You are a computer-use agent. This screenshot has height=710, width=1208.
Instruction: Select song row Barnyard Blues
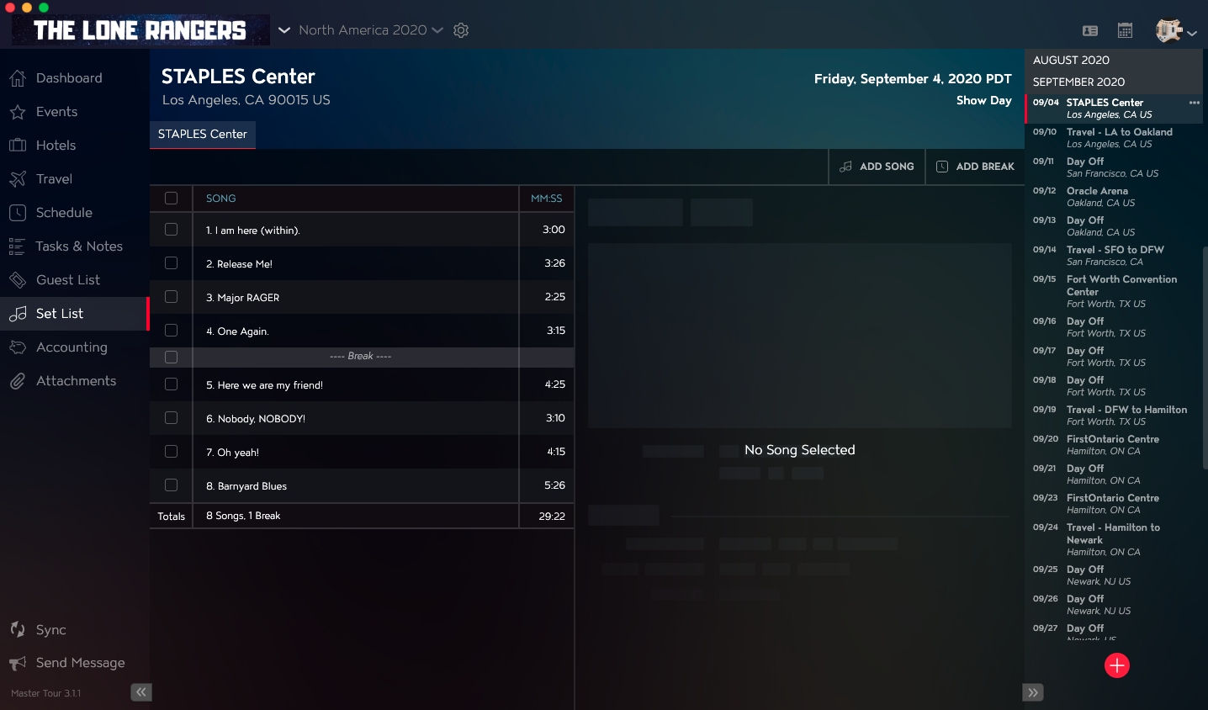362,485
